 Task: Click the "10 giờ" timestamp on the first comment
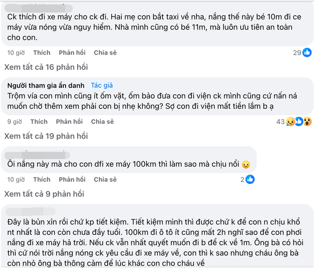coord(16,53)
